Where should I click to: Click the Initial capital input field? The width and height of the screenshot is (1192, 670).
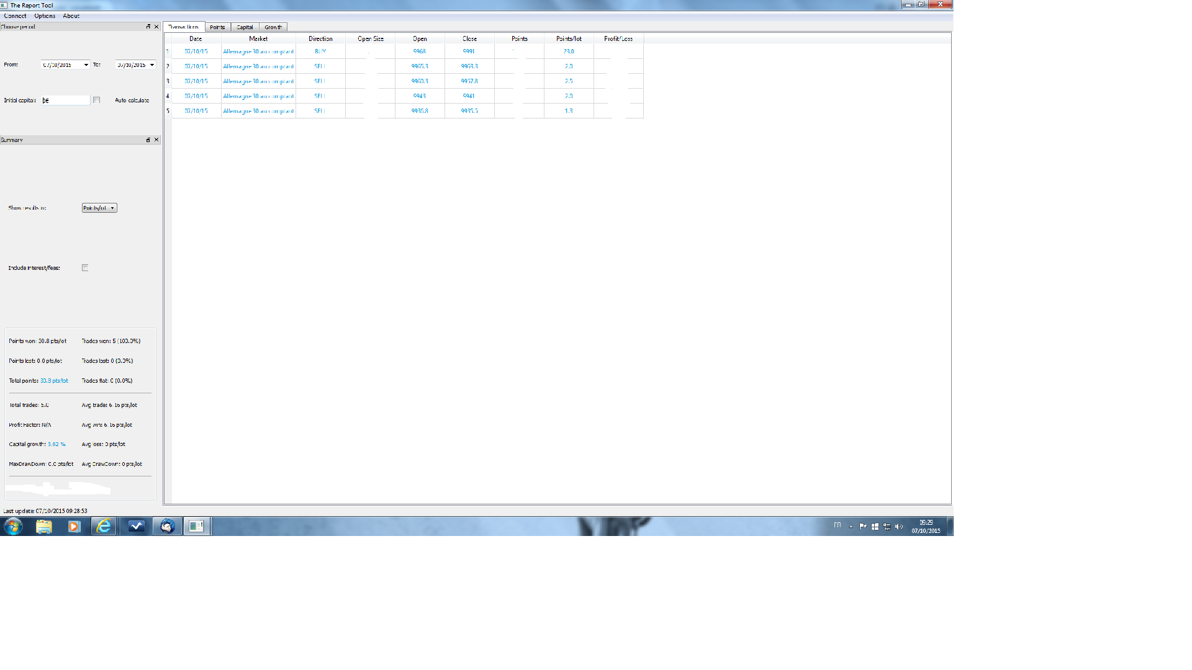click(x=65, y=100)
